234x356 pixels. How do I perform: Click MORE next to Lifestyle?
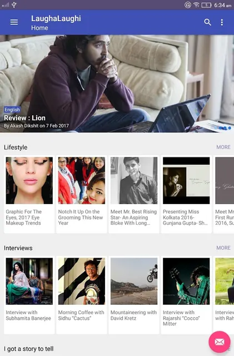pyautogui.click(x=223, y=147)
